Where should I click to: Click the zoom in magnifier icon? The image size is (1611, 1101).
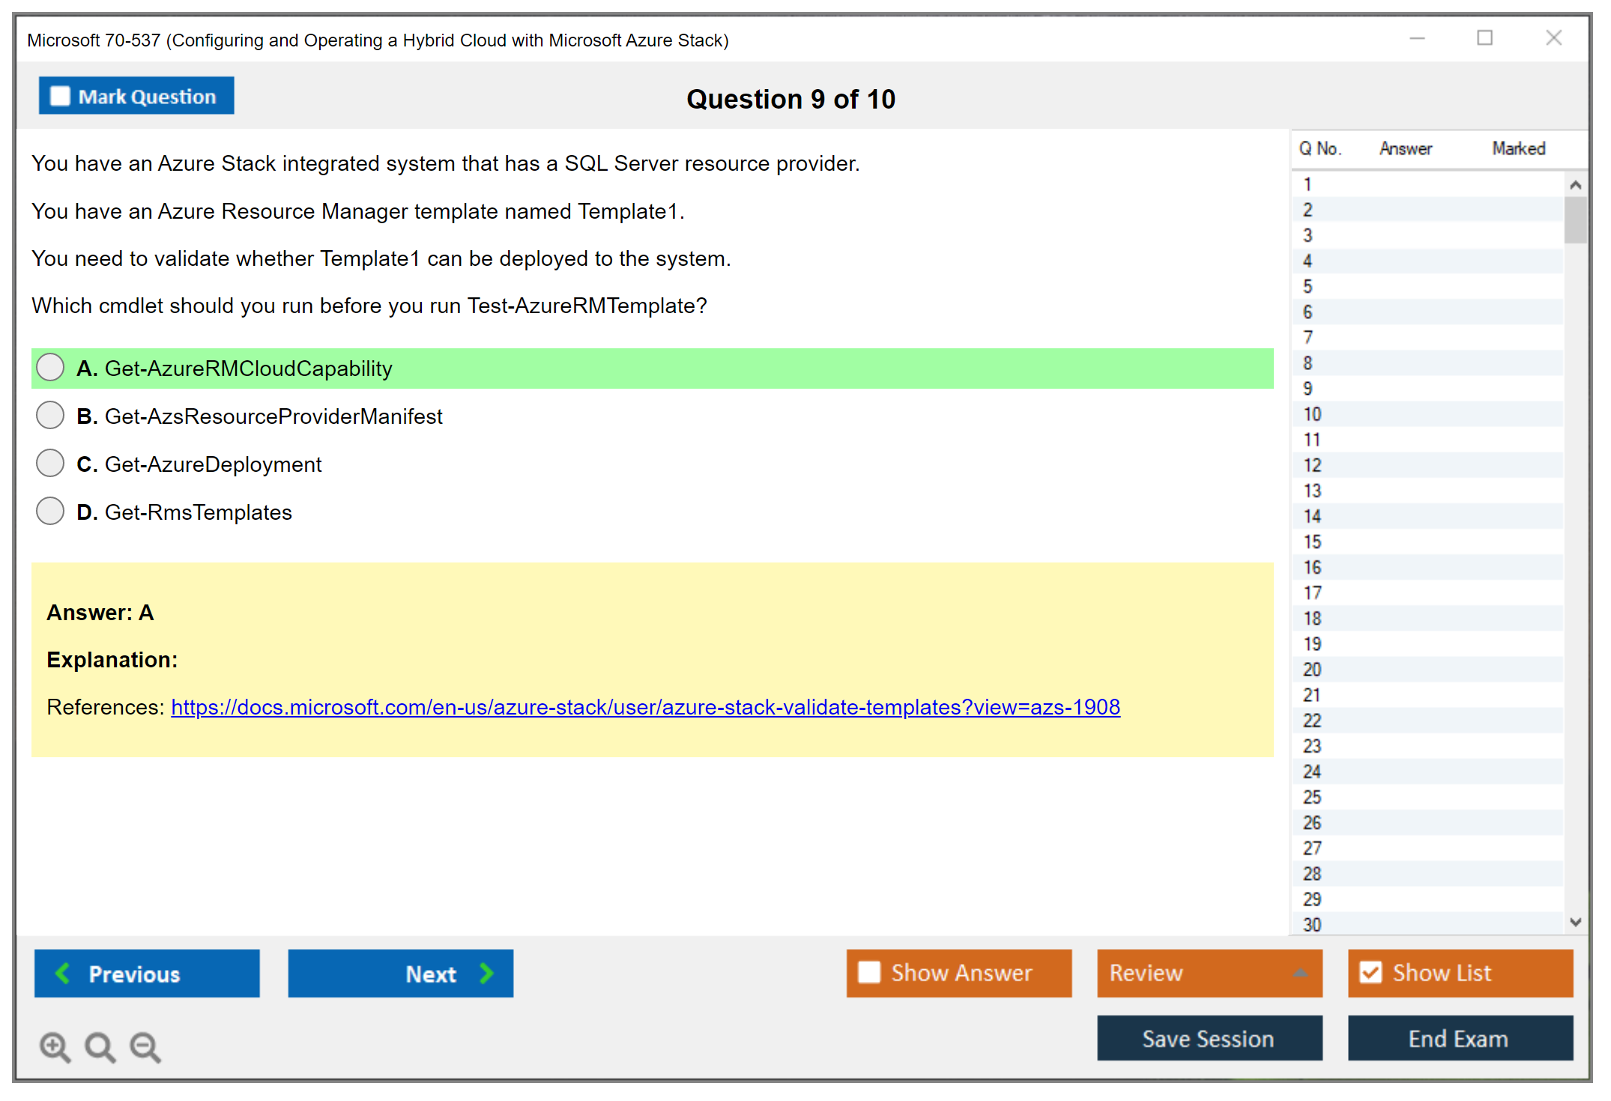(55, 1046)
